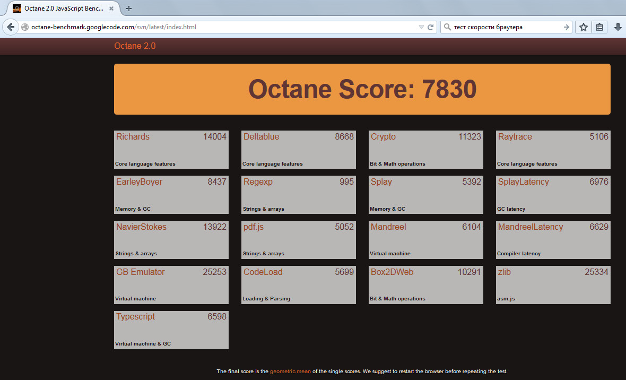This screenshot has height=380, width=626.
Task: Click the page reload icon in the address bar
Action: (430, 27)
